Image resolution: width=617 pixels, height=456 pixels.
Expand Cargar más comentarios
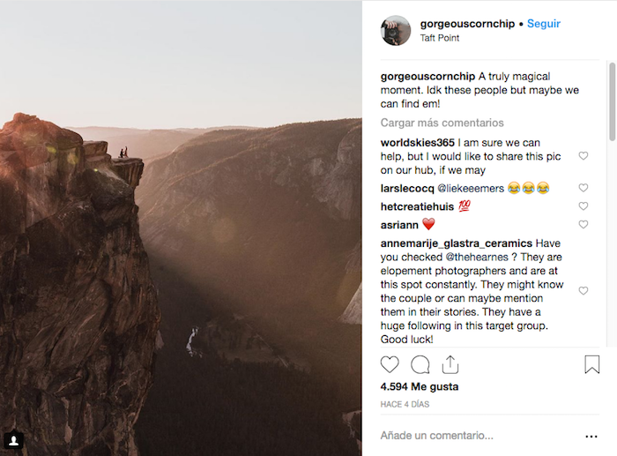(x=442, y=123)
